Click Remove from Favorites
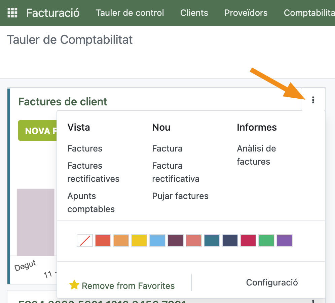Screen dimensions: 335x303 [128, 286]
